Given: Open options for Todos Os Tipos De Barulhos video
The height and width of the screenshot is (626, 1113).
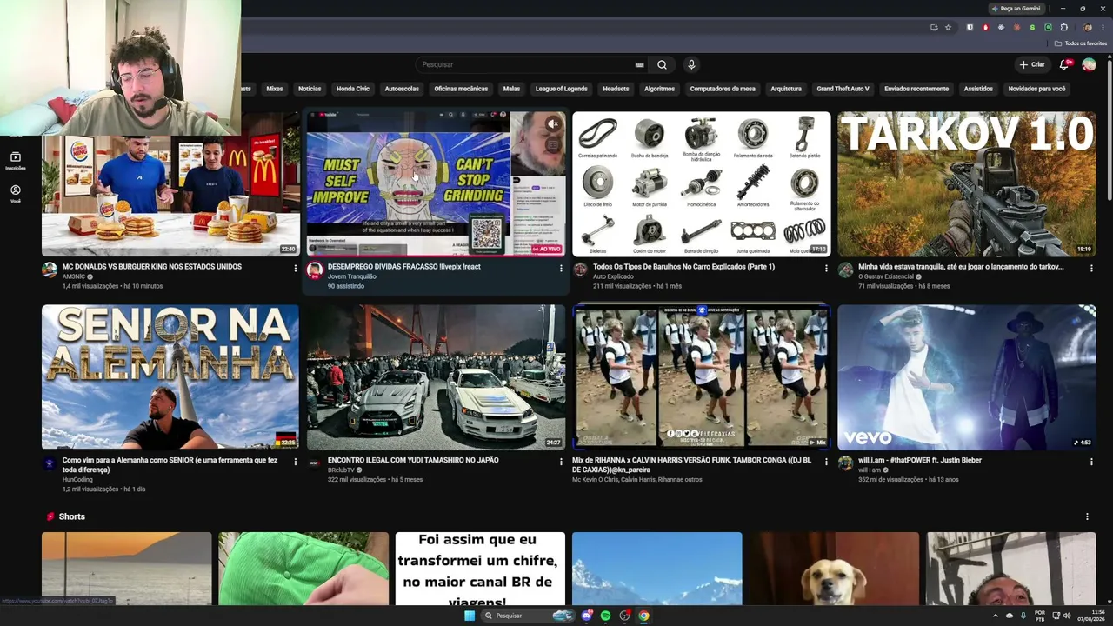Looking at the screenshot, I should (826, 268).
